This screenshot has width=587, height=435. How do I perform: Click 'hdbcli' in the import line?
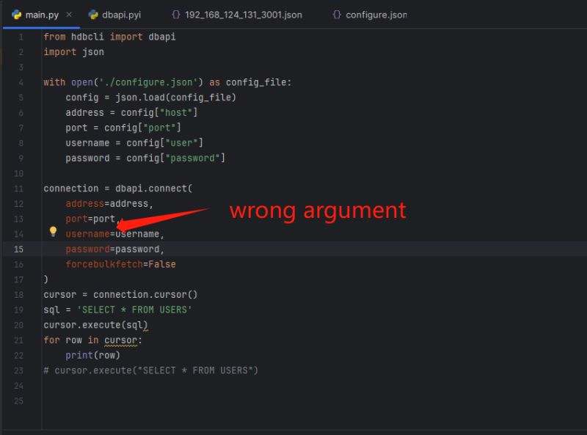coord(87,37)
